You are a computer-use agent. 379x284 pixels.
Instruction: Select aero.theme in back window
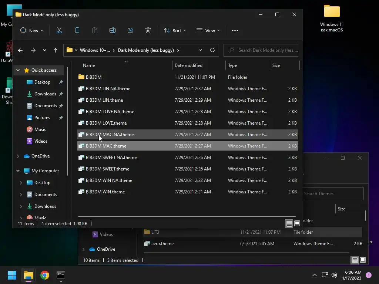click(253, 244)
